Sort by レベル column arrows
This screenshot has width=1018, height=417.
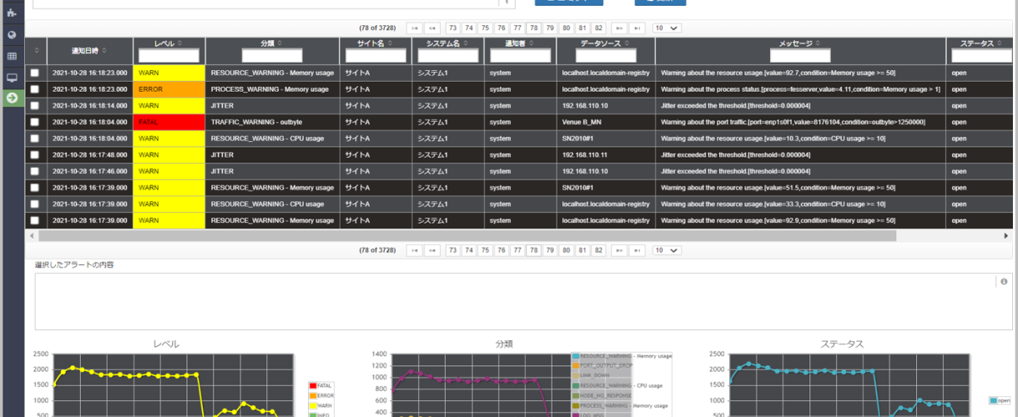tap(179, 43)
